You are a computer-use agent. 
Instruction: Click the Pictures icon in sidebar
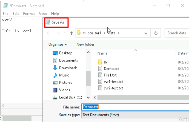click(x=55, y=83)
